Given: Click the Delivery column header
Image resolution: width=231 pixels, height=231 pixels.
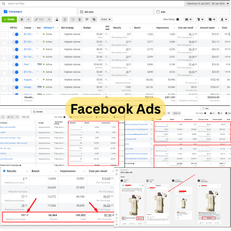Looking at the screenshot, I should click(x=49, y=28).
